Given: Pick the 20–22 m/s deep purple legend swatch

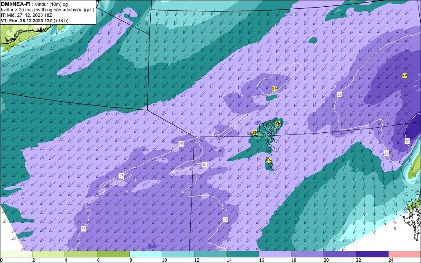Looking at the screenshot, I should 340,254.
